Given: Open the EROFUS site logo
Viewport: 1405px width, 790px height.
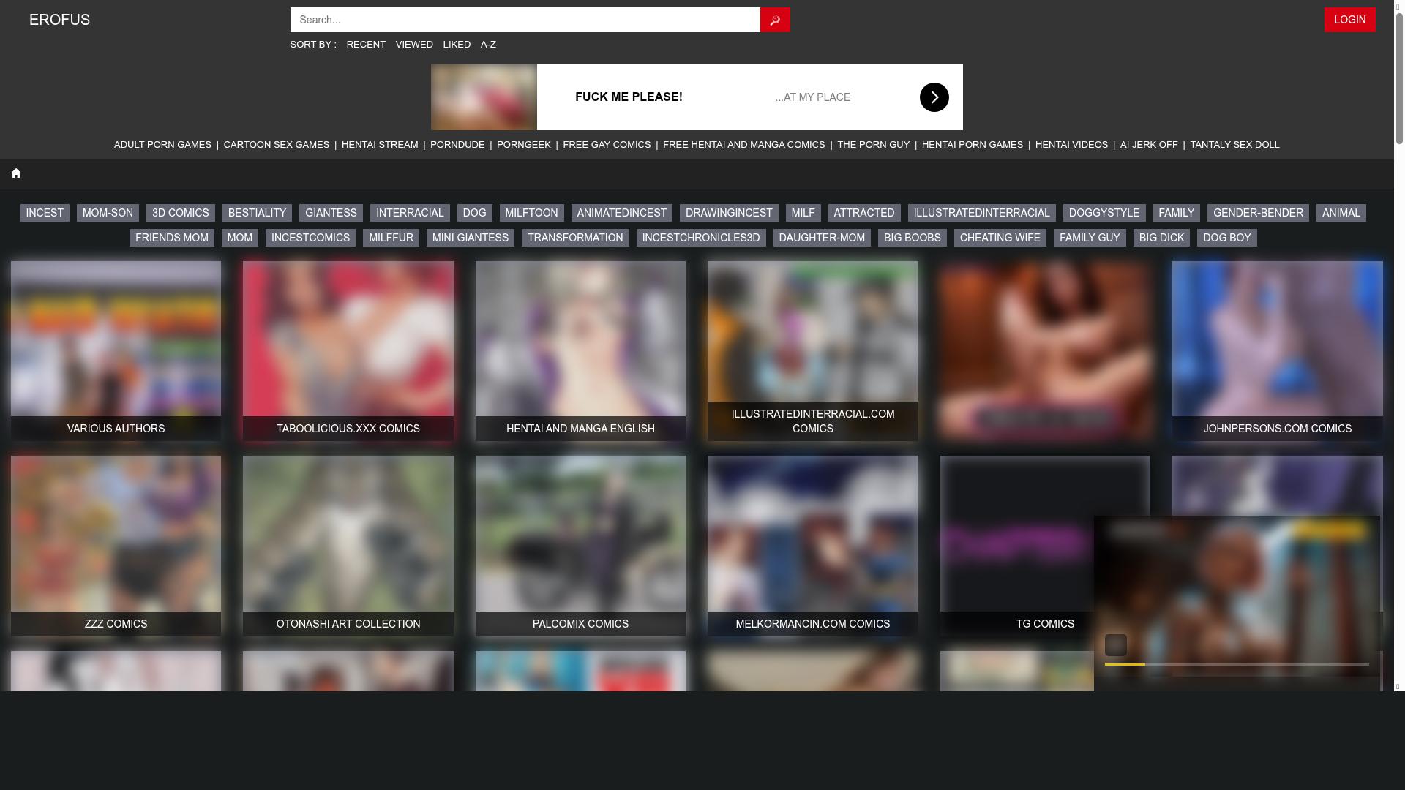Looking at the screenshot, I should point(59,20).
